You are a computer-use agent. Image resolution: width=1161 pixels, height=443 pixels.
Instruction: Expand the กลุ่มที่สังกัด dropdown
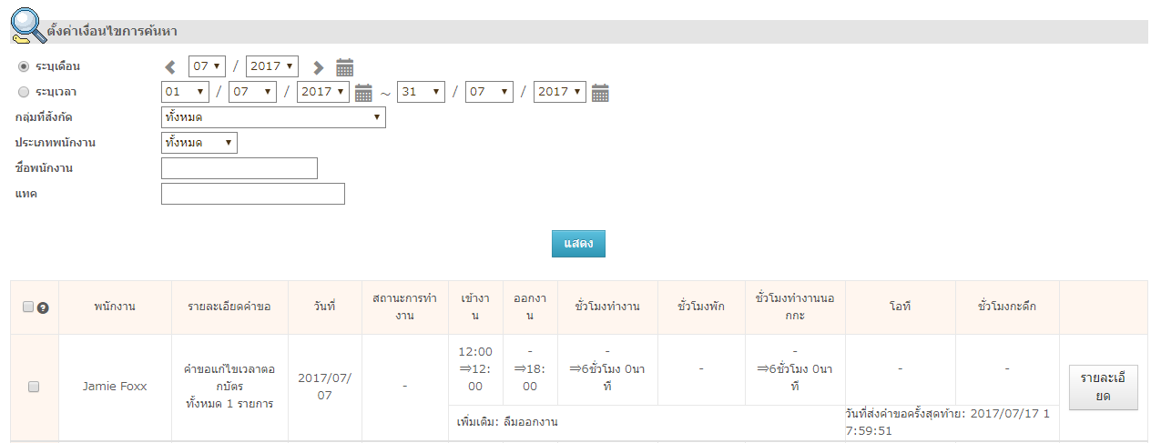click(273, 117)
